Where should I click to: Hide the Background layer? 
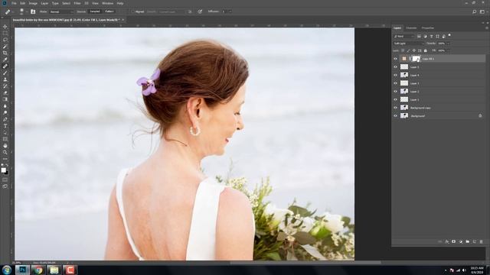click(395, 115)
